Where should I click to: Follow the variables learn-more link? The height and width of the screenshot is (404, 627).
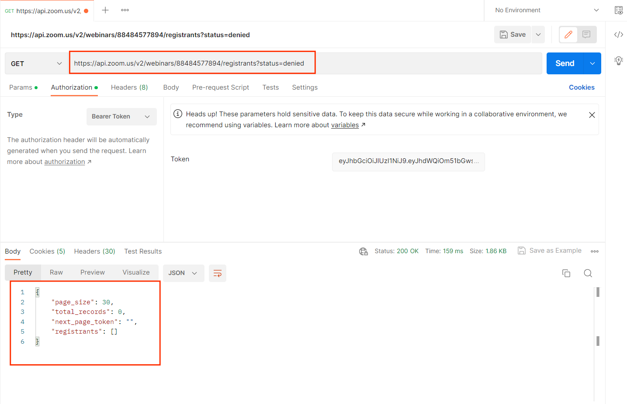345,125
